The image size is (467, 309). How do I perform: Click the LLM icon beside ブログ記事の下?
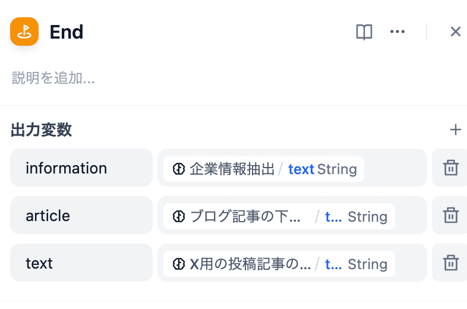[x=179, y=216]
